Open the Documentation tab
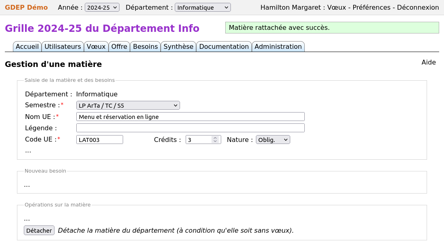This screenshot has height=246, width=444. click(x=224, y=47)
